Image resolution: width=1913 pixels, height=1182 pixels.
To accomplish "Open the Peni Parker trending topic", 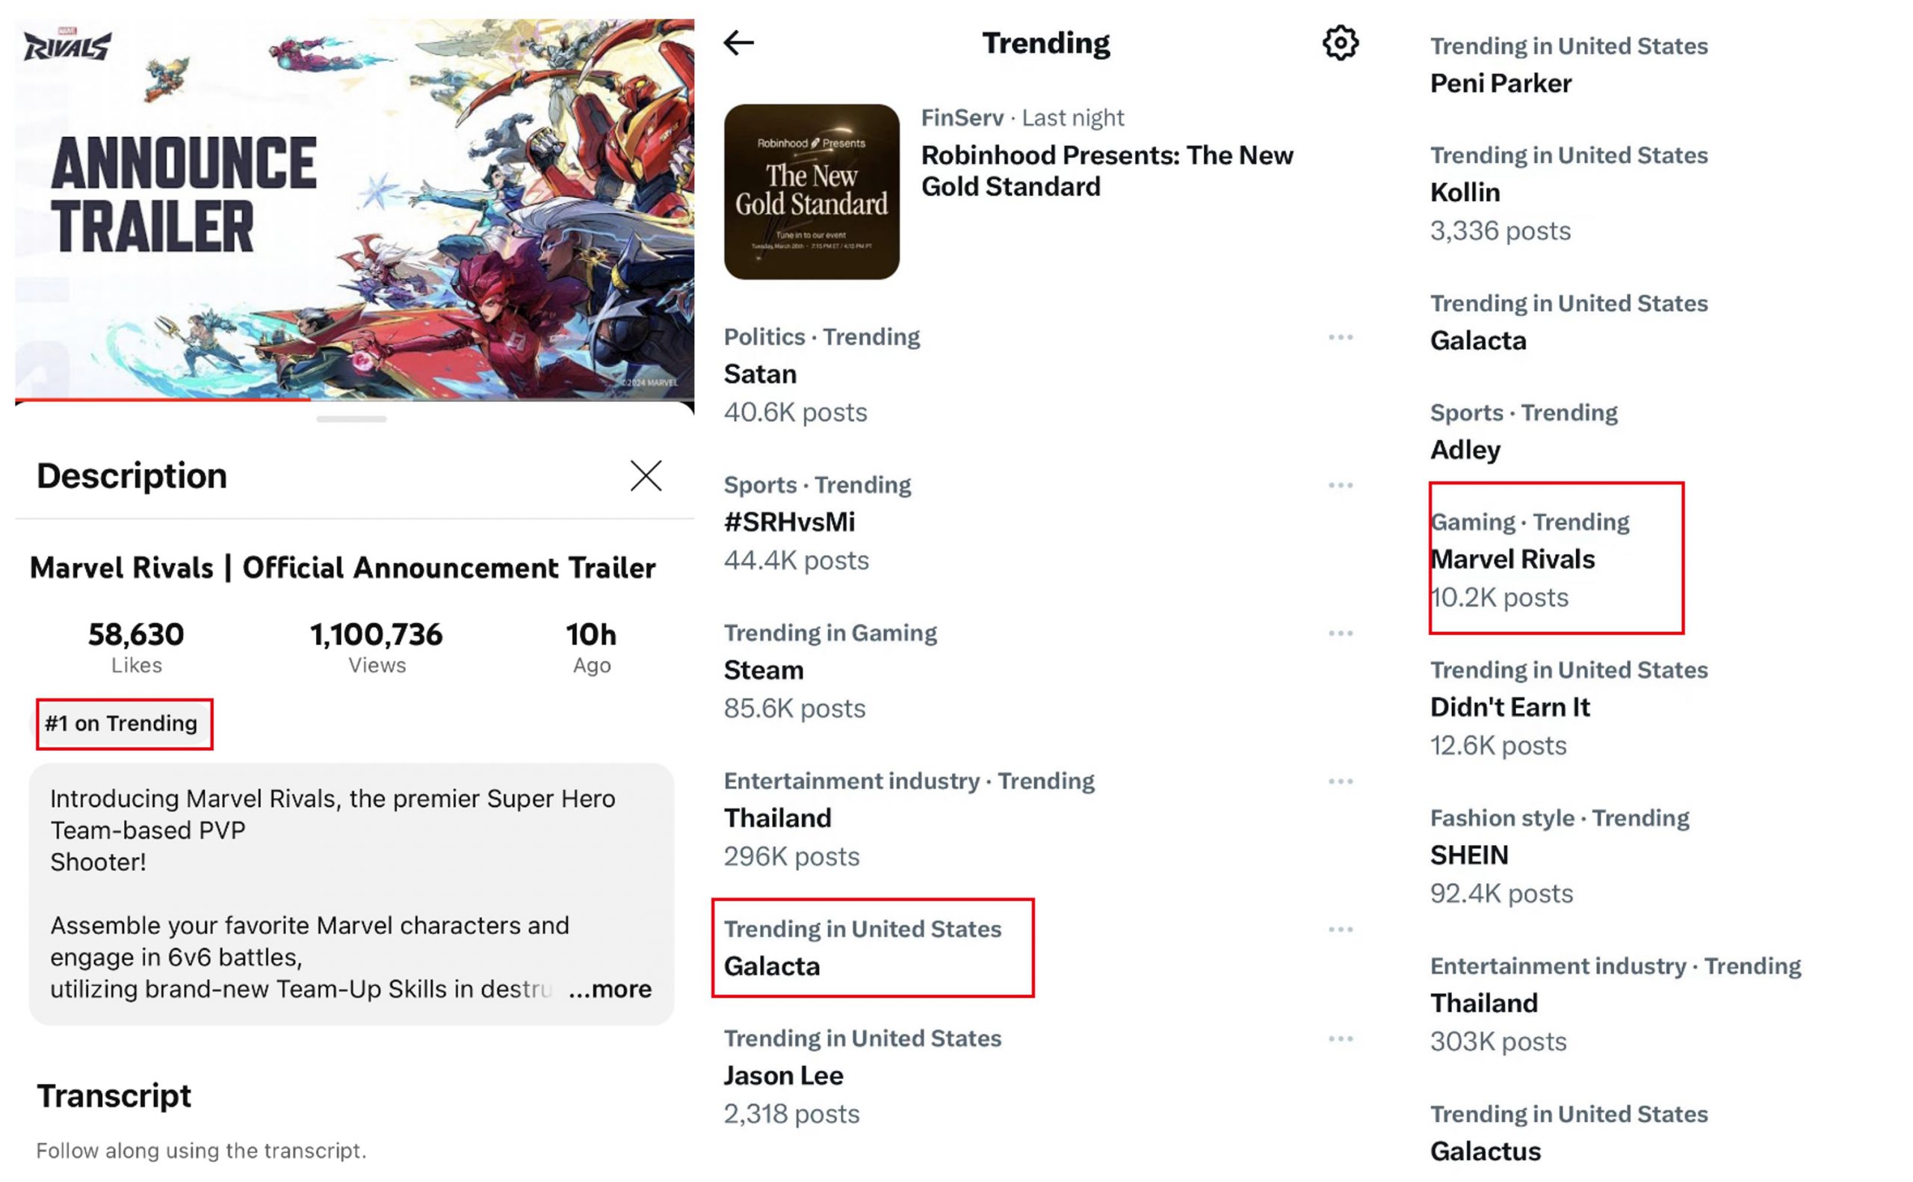I will (x=1501, y=83).
